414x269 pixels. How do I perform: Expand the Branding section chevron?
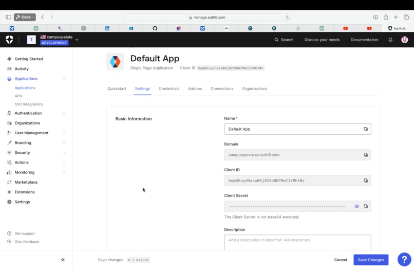tap(64, 143)
